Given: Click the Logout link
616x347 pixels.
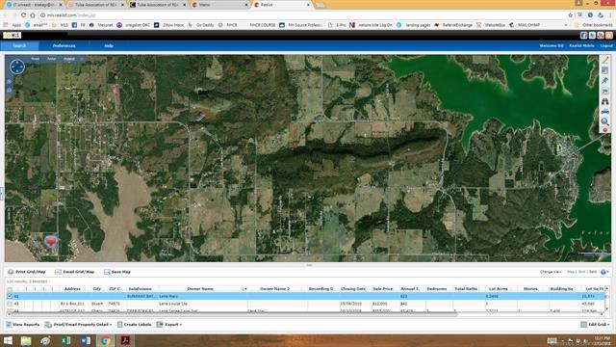Looking at the screenshot, I should click(606, 46).
